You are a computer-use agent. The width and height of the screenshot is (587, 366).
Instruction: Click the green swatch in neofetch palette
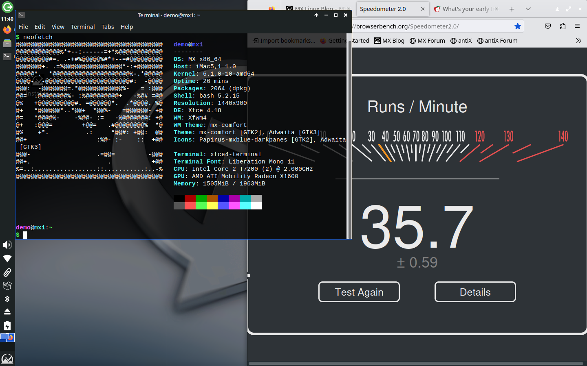[201, 198]
